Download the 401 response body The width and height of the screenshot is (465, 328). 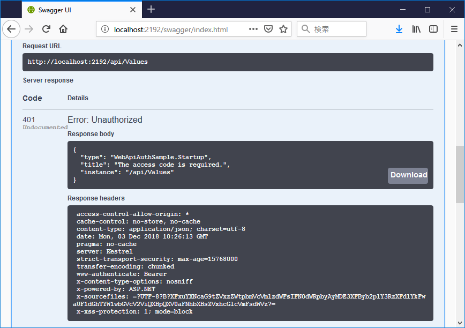[x=408, y=175]
